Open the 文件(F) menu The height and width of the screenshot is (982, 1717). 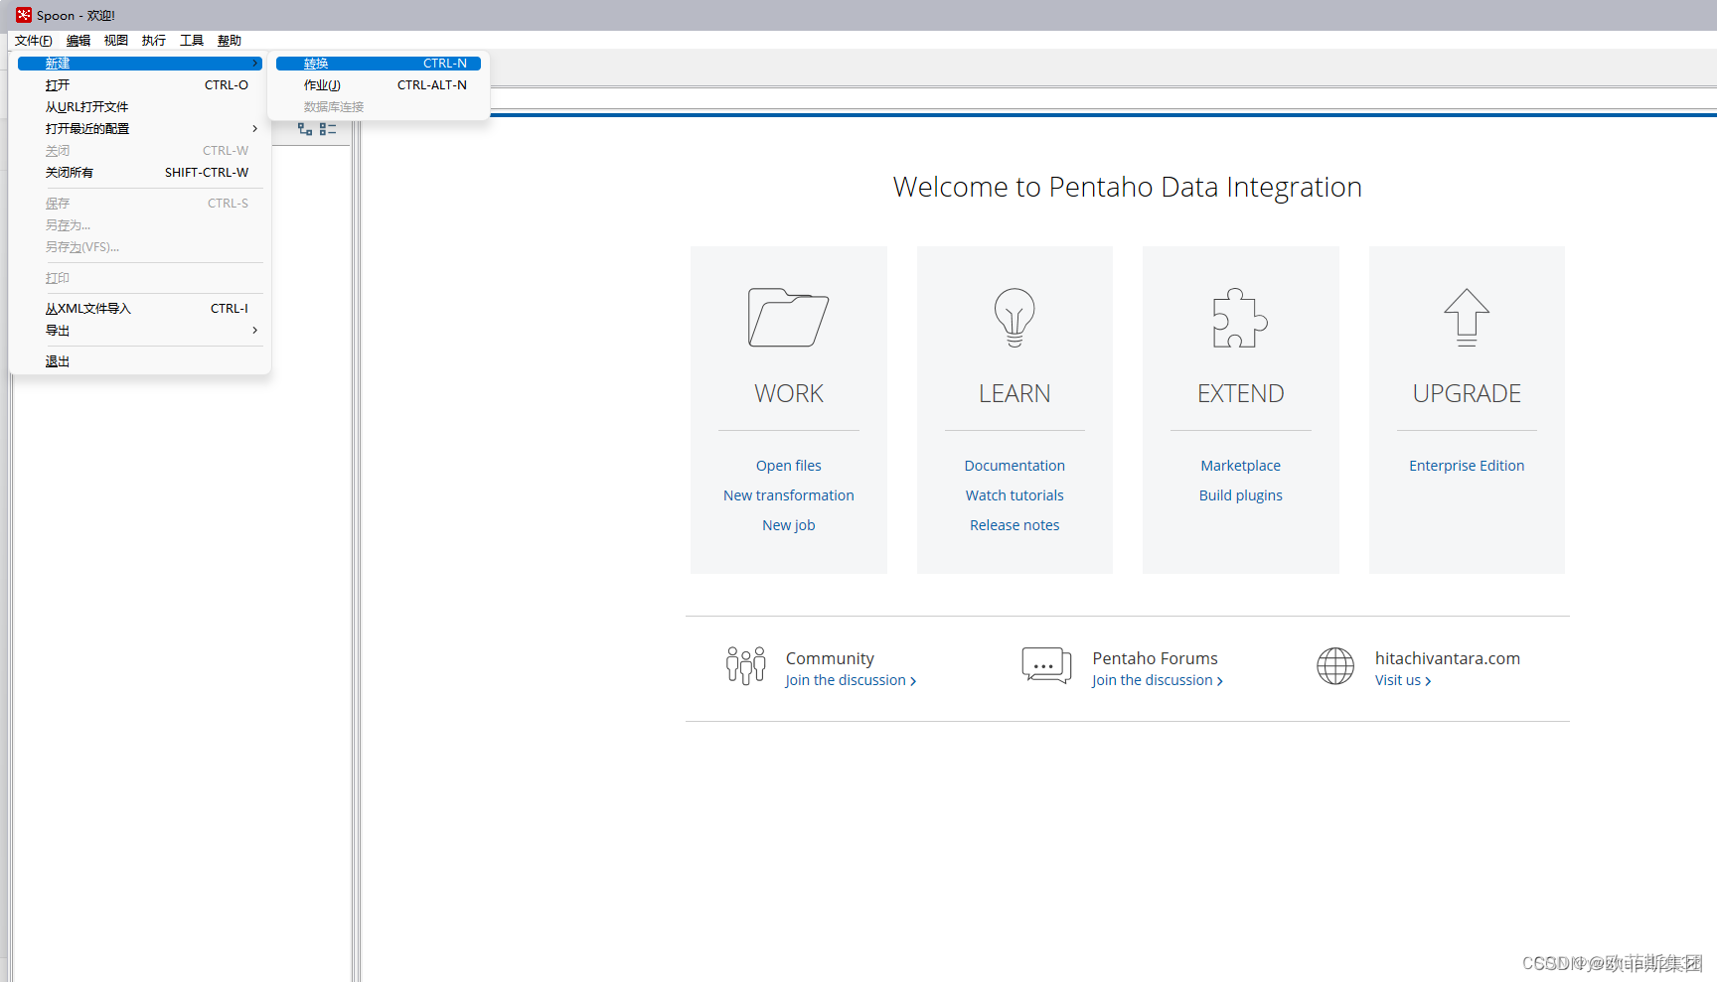pos(34,41)
